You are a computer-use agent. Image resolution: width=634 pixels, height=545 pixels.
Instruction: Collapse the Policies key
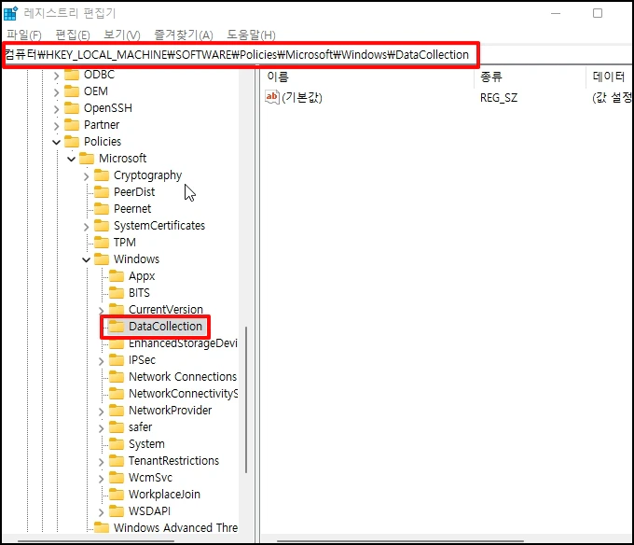pos(57,142)
